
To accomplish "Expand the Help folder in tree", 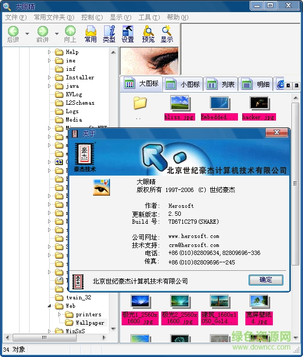I will pyautogui.click(x=49, y=52).
